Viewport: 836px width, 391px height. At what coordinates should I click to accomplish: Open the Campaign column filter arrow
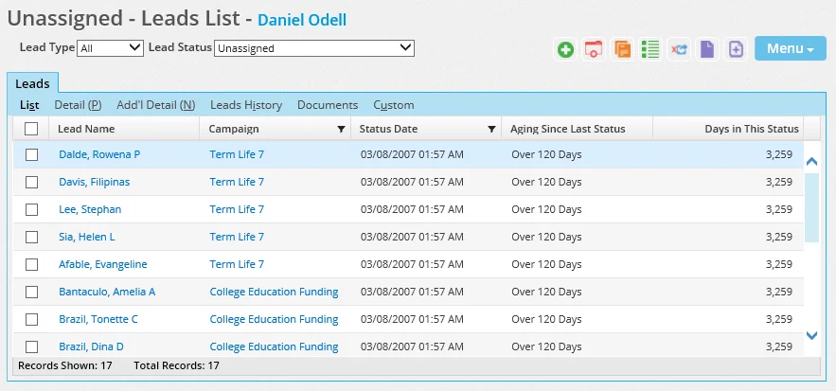[341, 130]
